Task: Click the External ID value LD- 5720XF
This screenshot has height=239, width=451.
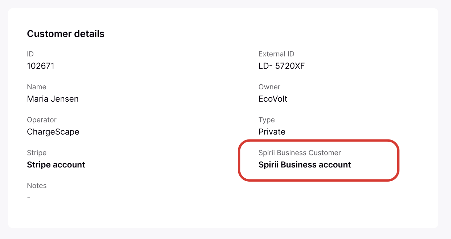Action: (x=281, y=66)
